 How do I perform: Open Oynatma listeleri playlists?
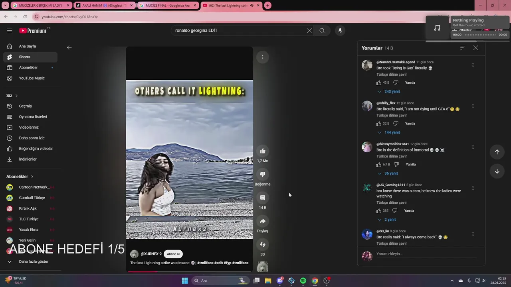(30, 117)
